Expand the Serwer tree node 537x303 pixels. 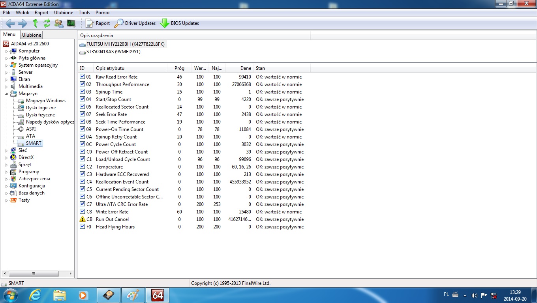[6, 73]
